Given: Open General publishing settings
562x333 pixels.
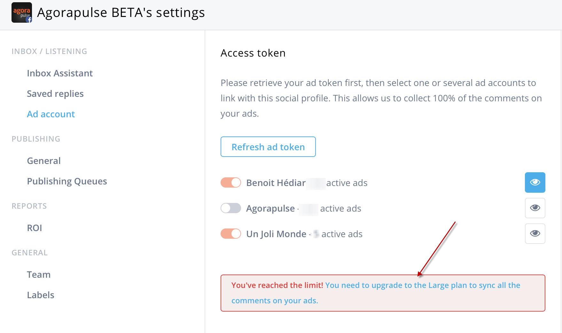Looking at the screenshot, I should 44,161.
